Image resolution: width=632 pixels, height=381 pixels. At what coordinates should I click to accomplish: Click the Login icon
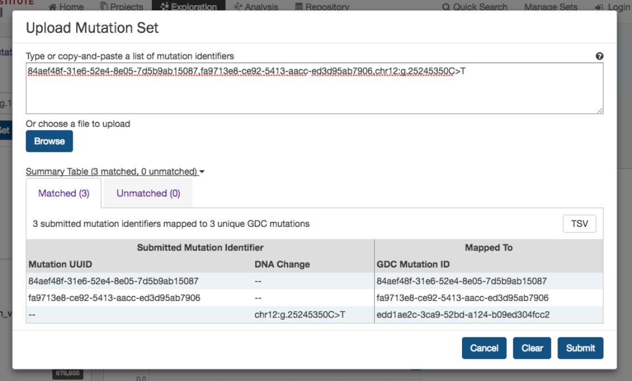tap(598, 7)
